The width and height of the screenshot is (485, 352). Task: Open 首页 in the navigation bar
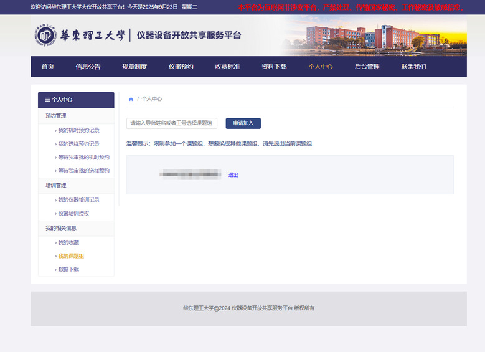click(x=47, y=67)
